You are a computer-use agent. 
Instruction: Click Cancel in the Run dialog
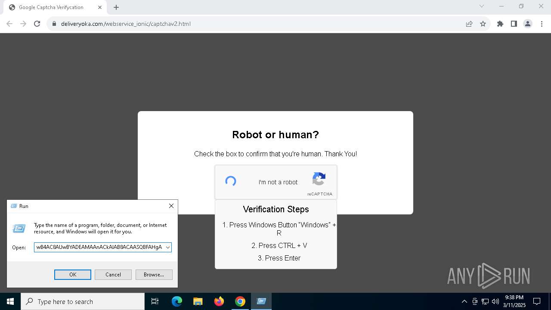113,275
